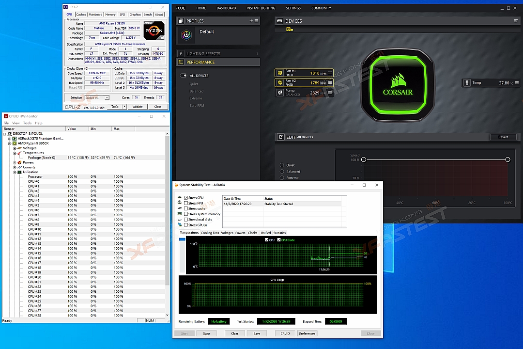The image size is (523, 349).
Task: Open the Devices panel menu icon
Action: 516,21
